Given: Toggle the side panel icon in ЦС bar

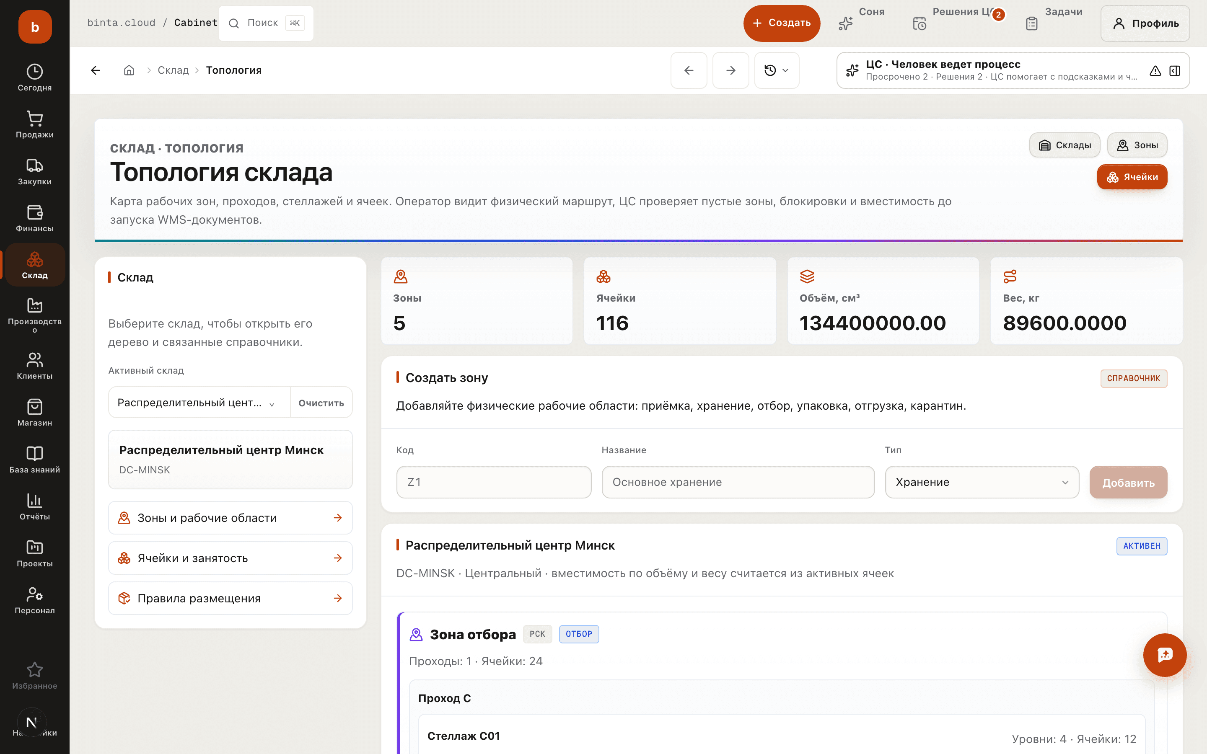Looking at the screenshot, I should (1175, 71).
